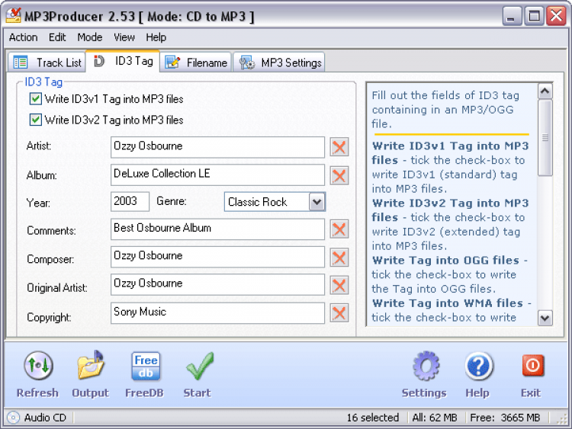
Task: Click the Album field with DeLuxe Collection LE
Action: click(217, 175)
